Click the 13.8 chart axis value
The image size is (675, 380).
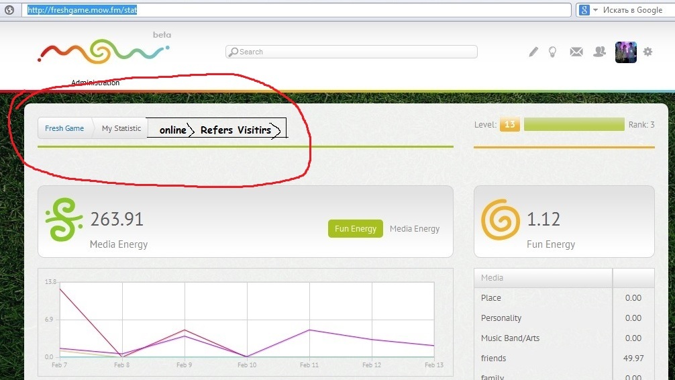pos(50,282)
